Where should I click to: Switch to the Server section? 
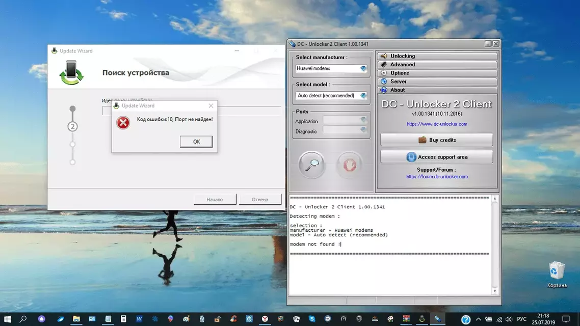(437, 81)
